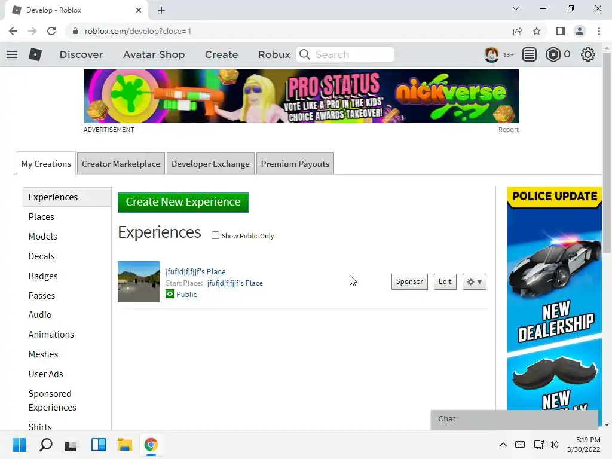The height and width of the screenshot is (459, 612).
Task: Open the experience title link
Action: click(195, 272)
